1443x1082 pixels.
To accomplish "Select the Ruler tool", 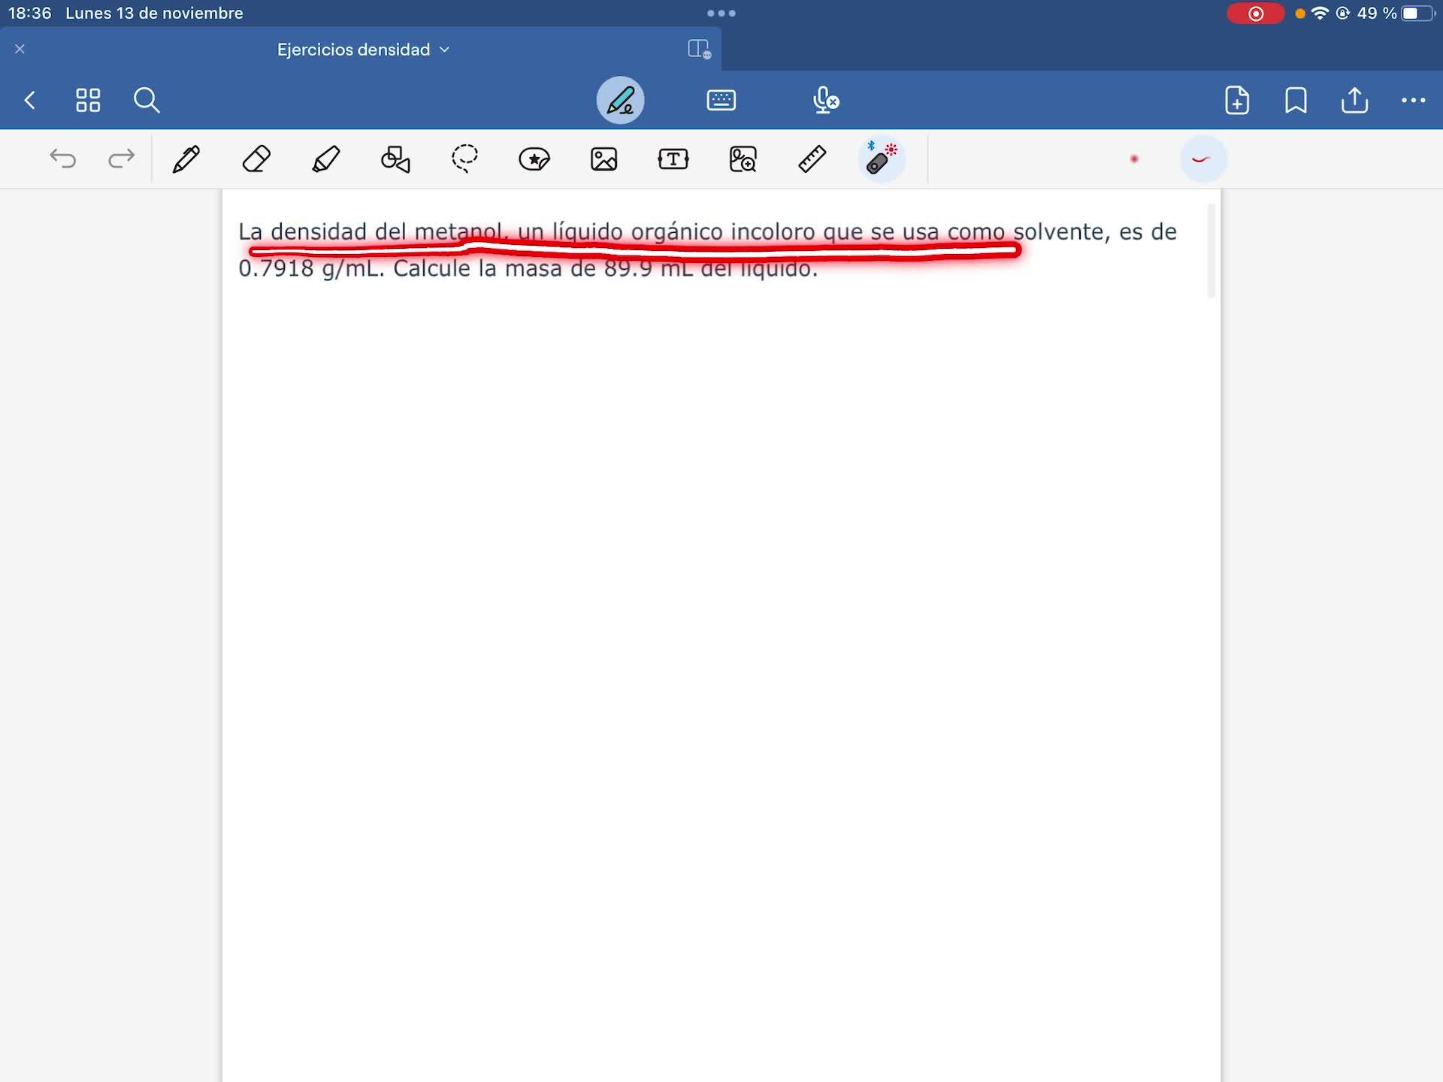I will pyautogui.click(x=812, y=159).
